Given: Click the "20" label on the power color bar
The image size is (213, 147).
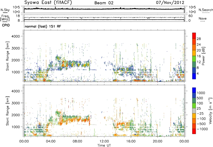Looking at the screenshot, I should tap(199, 50).
